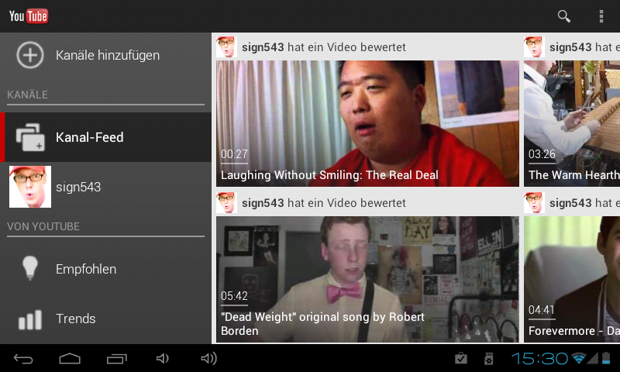The height and width of the screenshot is (372, 620).
Task: Open the search magnifier icon
Action: coord(564,16)
